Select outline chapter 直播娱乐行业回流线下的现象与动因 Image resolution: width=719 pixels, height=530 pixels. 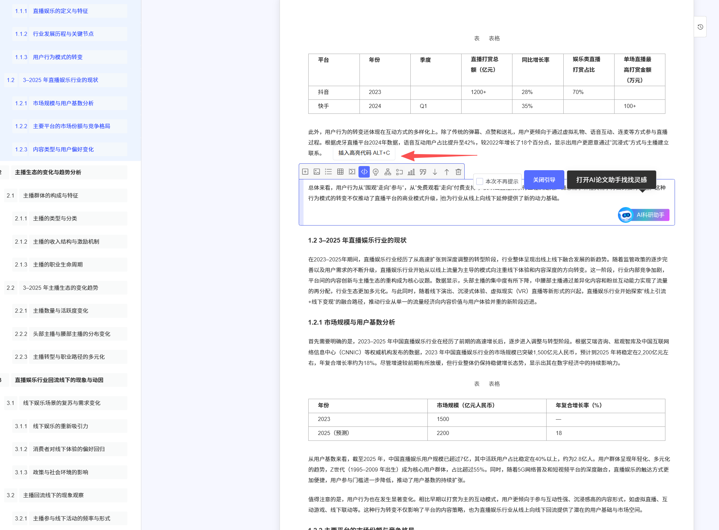[59, 380]
